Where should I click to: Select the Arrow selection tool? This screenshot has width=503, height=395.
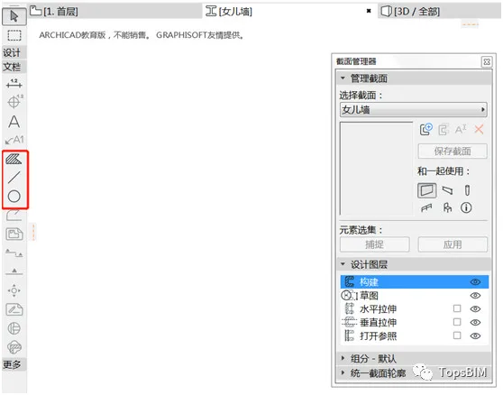(x=14, y=16)
